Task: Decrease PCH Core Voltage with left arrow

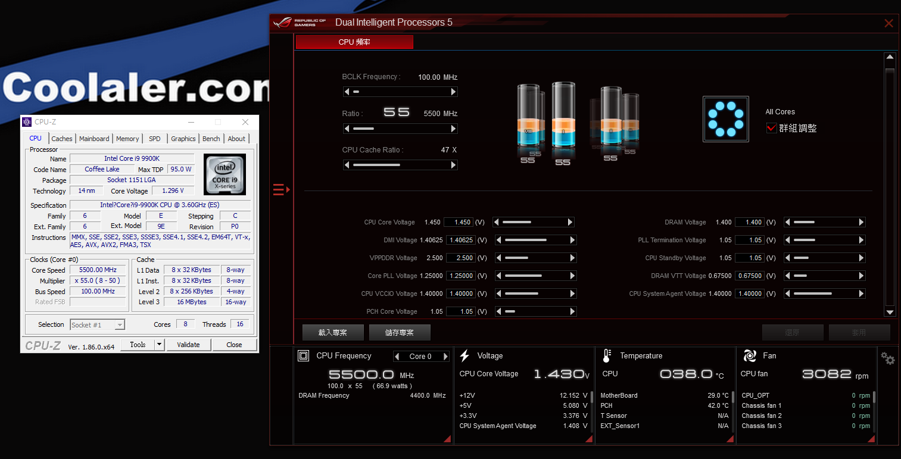Action: 499,311
